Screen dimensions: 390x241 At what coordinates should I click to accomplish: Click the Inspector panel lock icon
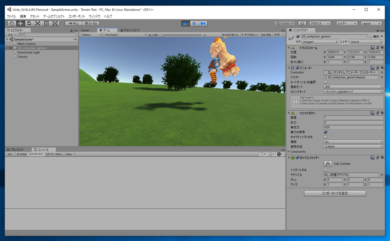[377, 30]
